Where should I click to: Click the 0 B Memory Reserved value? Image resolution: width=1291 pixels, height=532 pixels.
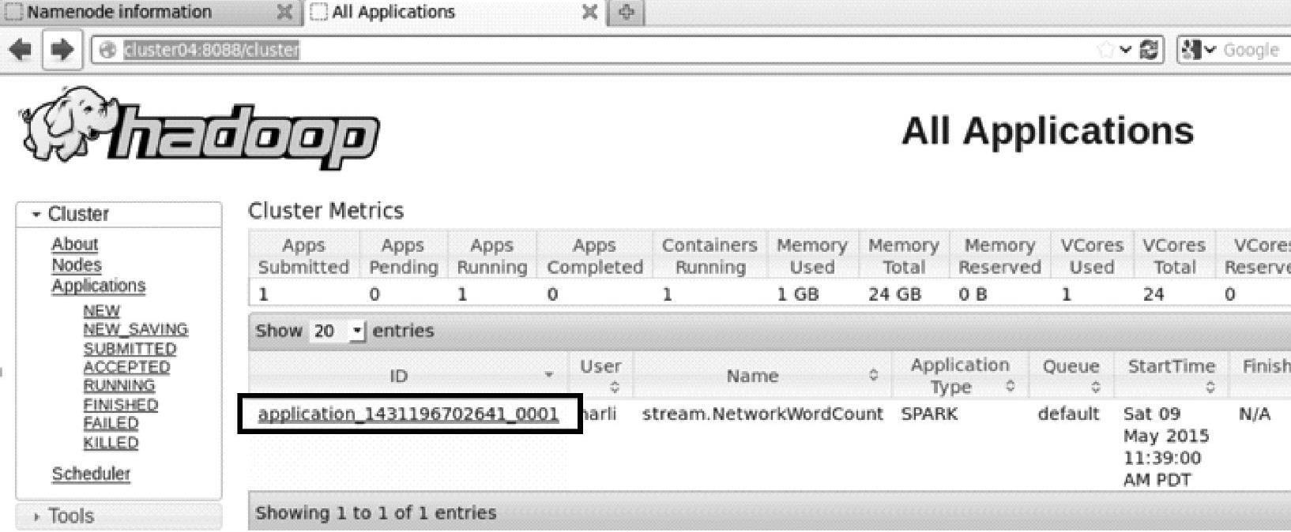[973, 294]
